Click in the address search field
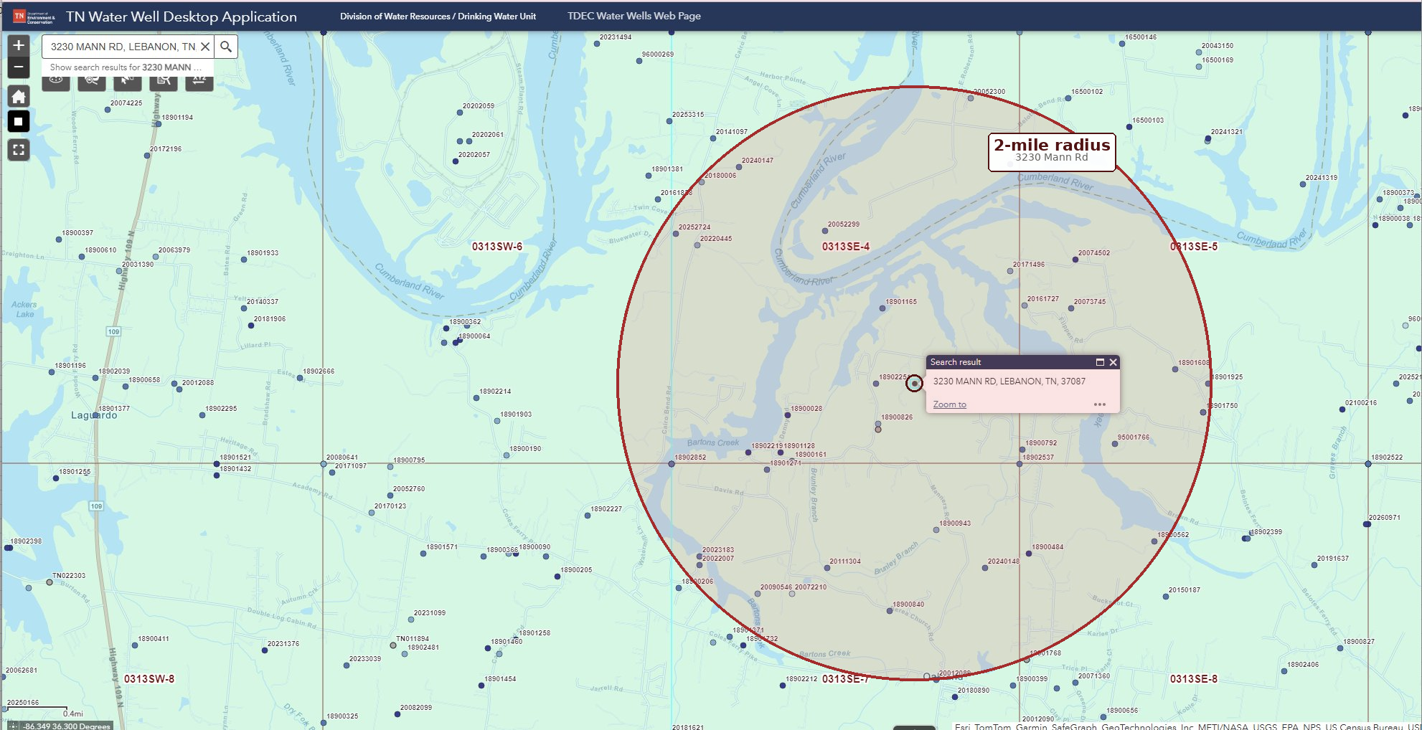Screen dimensions: 1422x730 [x=123, y=47]
